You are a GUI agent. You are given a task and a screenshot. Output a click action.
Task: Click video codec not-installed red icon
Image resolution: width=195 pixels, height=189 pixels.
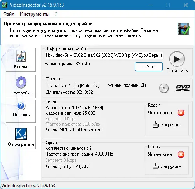click(181, 113)
